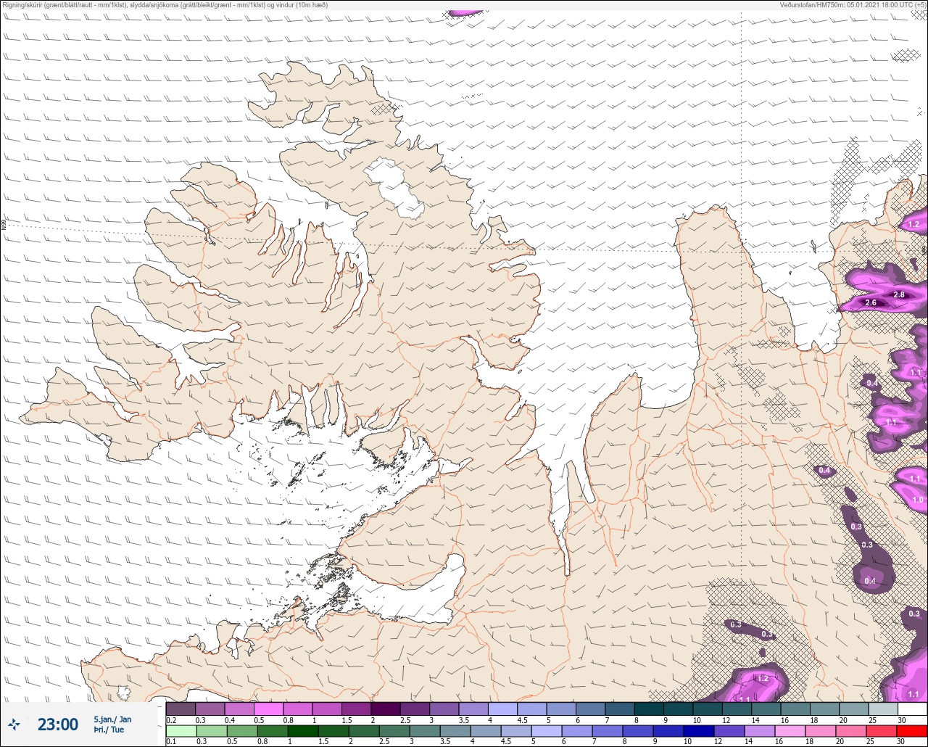Click the 'Þri./ Tue' weekday label

(109, 730)
